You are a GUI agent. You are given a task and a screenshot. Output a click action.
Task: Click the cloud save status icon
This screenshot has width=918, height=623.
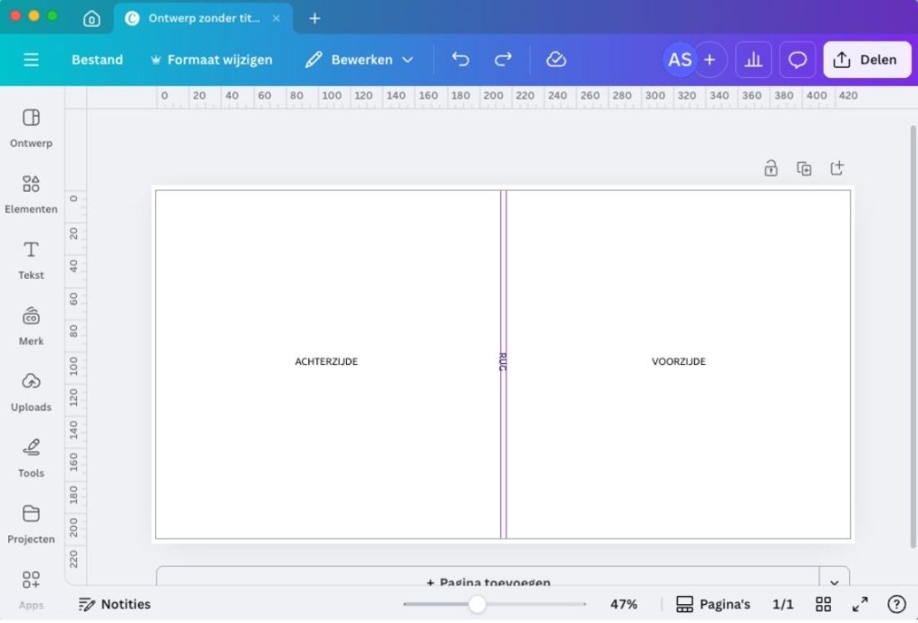(556, 60)
